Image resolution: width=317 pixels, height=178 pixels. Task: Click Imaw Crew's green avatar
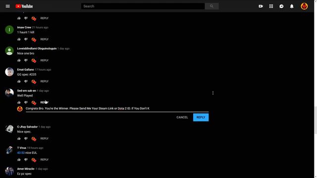pyautogui.click(x=9, y=30)
